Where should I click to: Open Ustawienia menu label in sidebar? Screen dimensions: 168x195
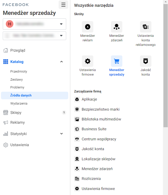pyautogui.click(x=20, y=145)
